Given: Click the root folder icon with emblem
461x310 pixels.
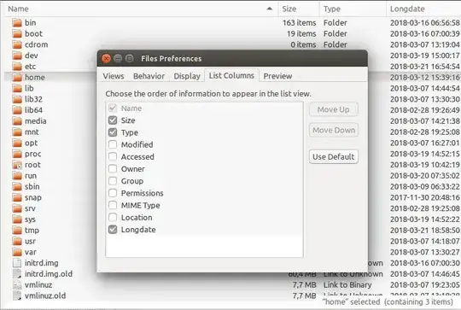Looking at the screenshot, I should 17,165.
